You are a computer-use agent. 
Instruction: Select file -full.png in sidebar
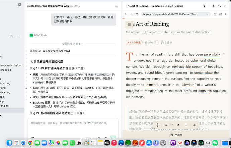click(5, 83)
